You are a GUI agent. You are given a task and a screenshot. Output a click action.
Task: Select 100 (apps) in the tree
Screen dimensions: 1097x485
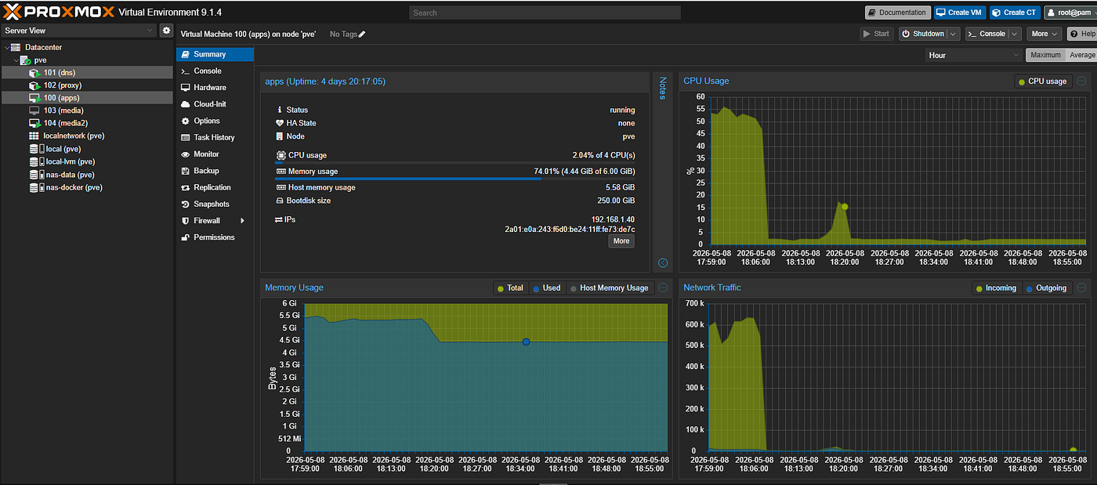point(86,98)
